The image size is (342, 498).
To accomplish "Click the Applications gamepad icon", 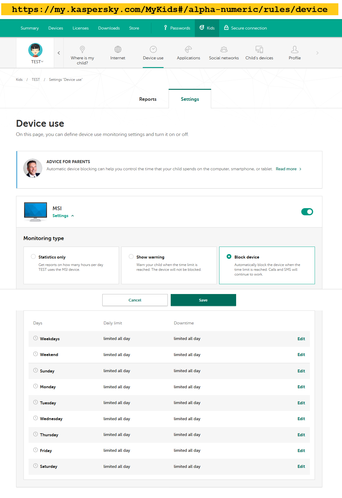I will click(x=189, y=49).
